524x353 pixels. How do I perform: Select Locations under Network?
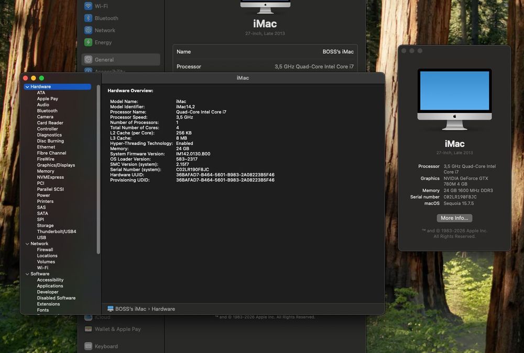point(47,256)
